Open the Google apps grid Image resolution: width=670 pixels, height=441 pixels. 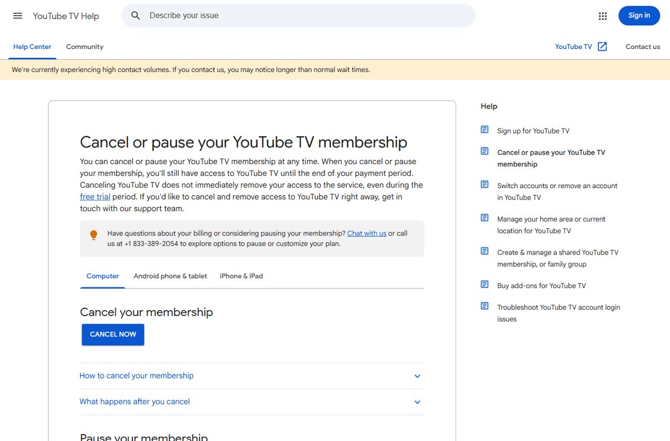[x=602, y=16]
